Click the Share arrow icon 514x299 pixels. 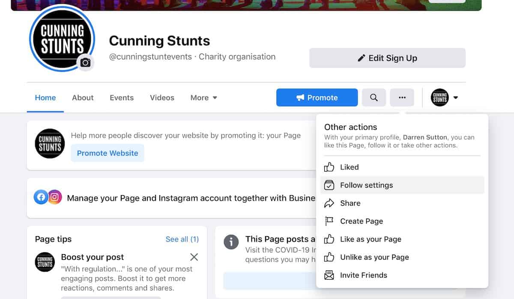coord(329,203)
